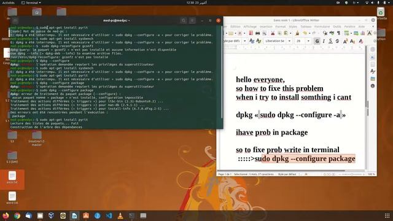The width and height of the screenshot is (393, 221).
Task: Click the Spelling check icon in Writer
Action: pos(332,33)
